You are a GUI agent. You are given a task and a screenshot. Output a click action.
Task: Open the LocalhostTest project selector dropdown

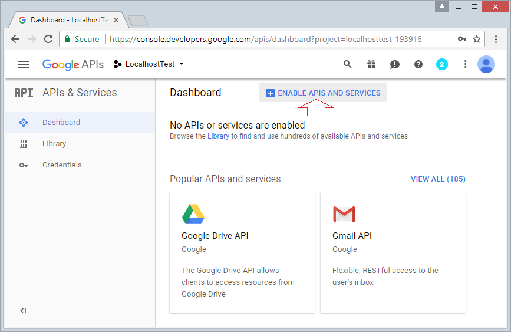[x=149, y=64]
